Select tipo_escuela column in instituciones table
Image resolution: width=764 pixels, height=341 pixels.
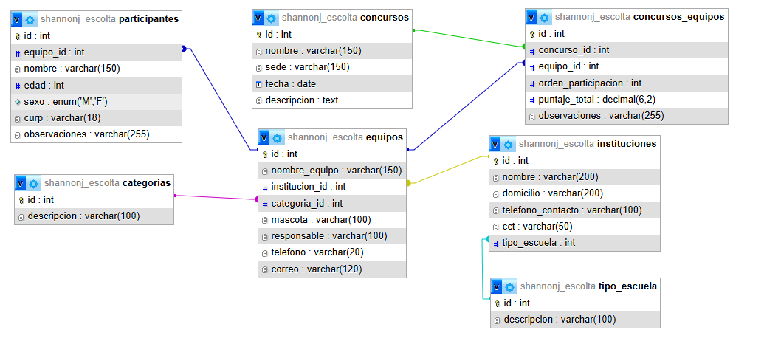(574, 243)
